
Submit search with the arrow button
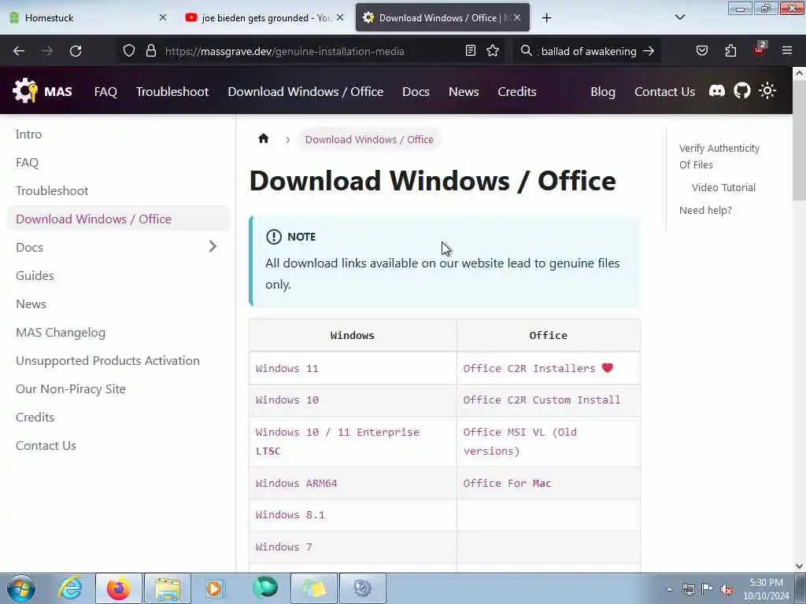point(649,51)
